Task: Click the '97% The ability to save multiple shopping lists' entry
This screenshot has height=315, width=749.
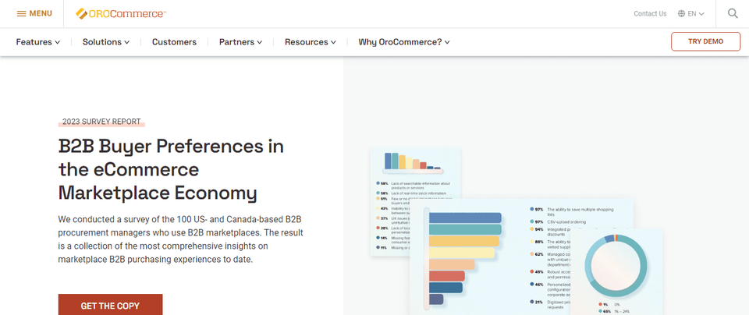Action: (x=572, y=212)
